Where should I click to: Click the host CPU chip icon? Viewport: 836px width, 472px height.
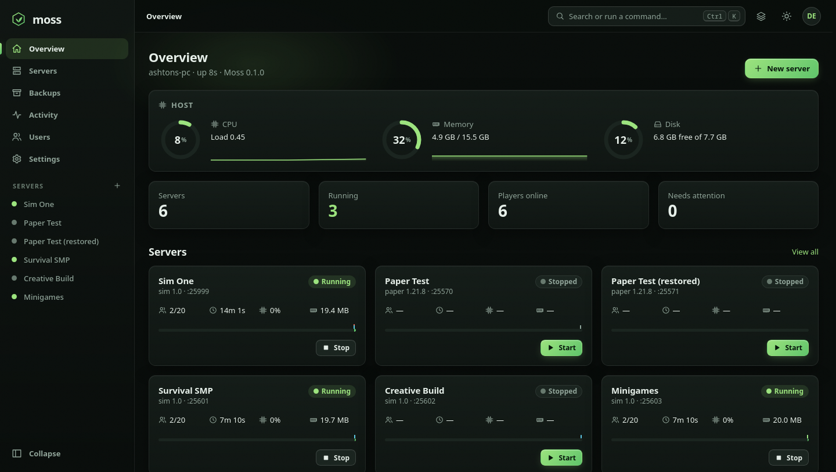point(215,124)
